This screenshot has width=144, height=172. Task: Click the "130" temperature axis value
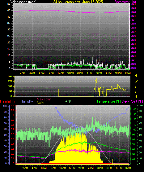[134, 114]
